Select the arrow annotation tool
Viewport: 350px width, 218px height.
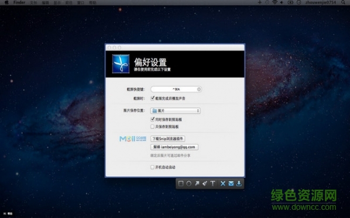click(x=197, y=184)
